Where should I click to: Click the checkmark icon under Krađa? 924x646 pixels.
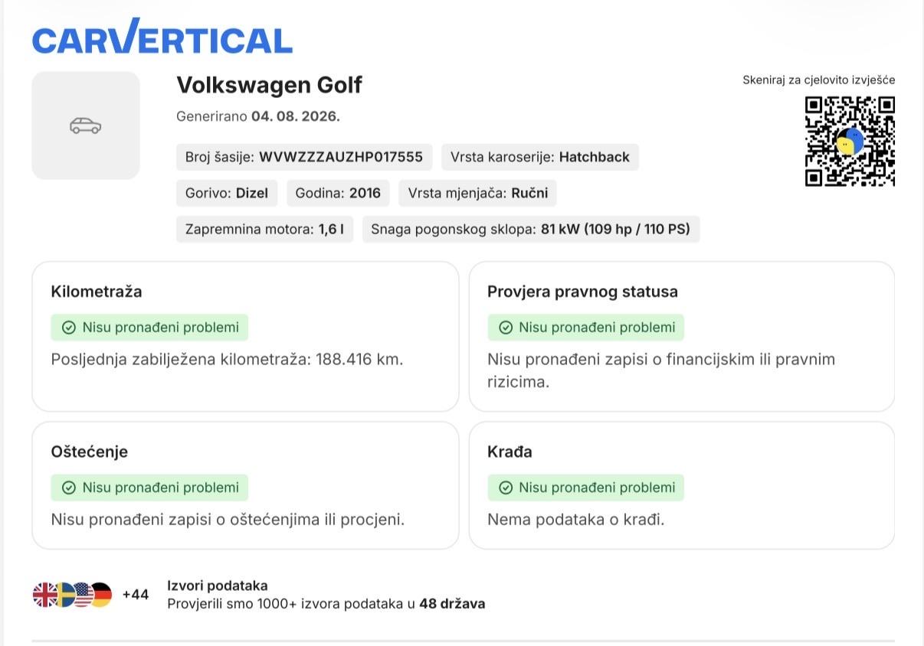pyautogui.click(x=505, y=488)
